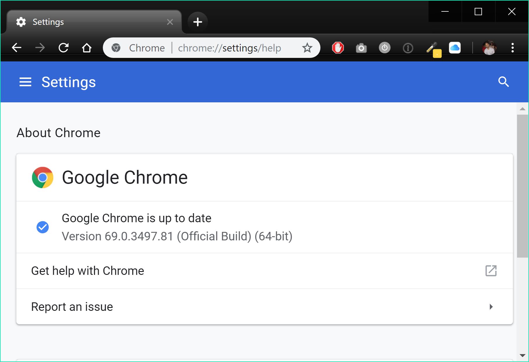The height and width of the screenshot is (362, 529).
Task: Click the scrollbar down arrow
Action: click(523, 355)
